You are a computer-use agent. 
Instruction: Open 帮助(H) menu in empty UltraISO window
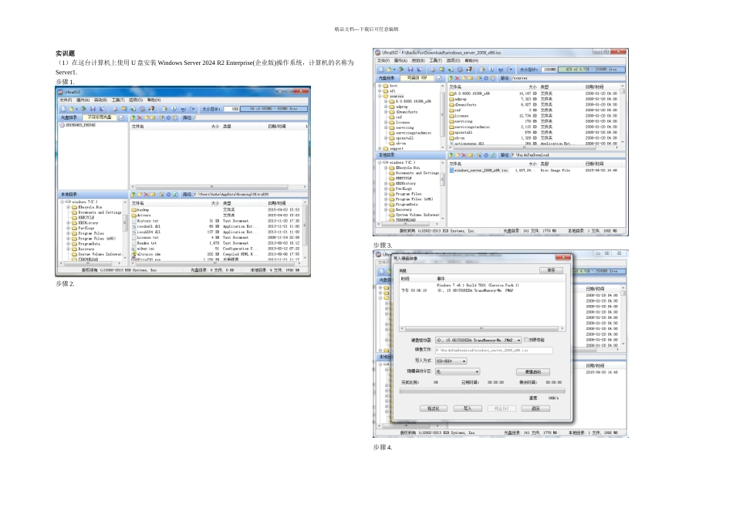pyautogui.click(x=154, y=100)
